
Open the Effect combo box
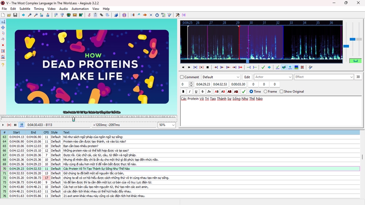coord(324,77)
